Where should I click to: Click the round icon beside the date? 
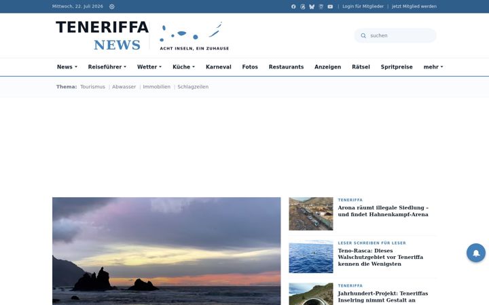(112, 7)
